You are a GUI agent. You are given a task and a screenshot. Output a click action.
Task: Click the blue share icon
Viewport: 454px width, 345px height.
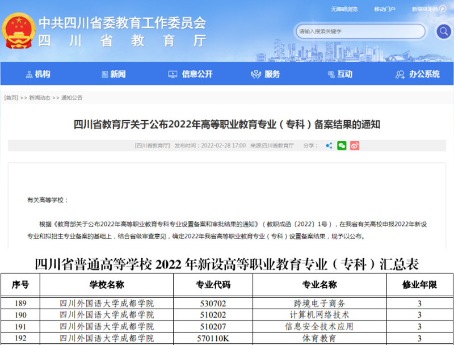tap(329, 146)
